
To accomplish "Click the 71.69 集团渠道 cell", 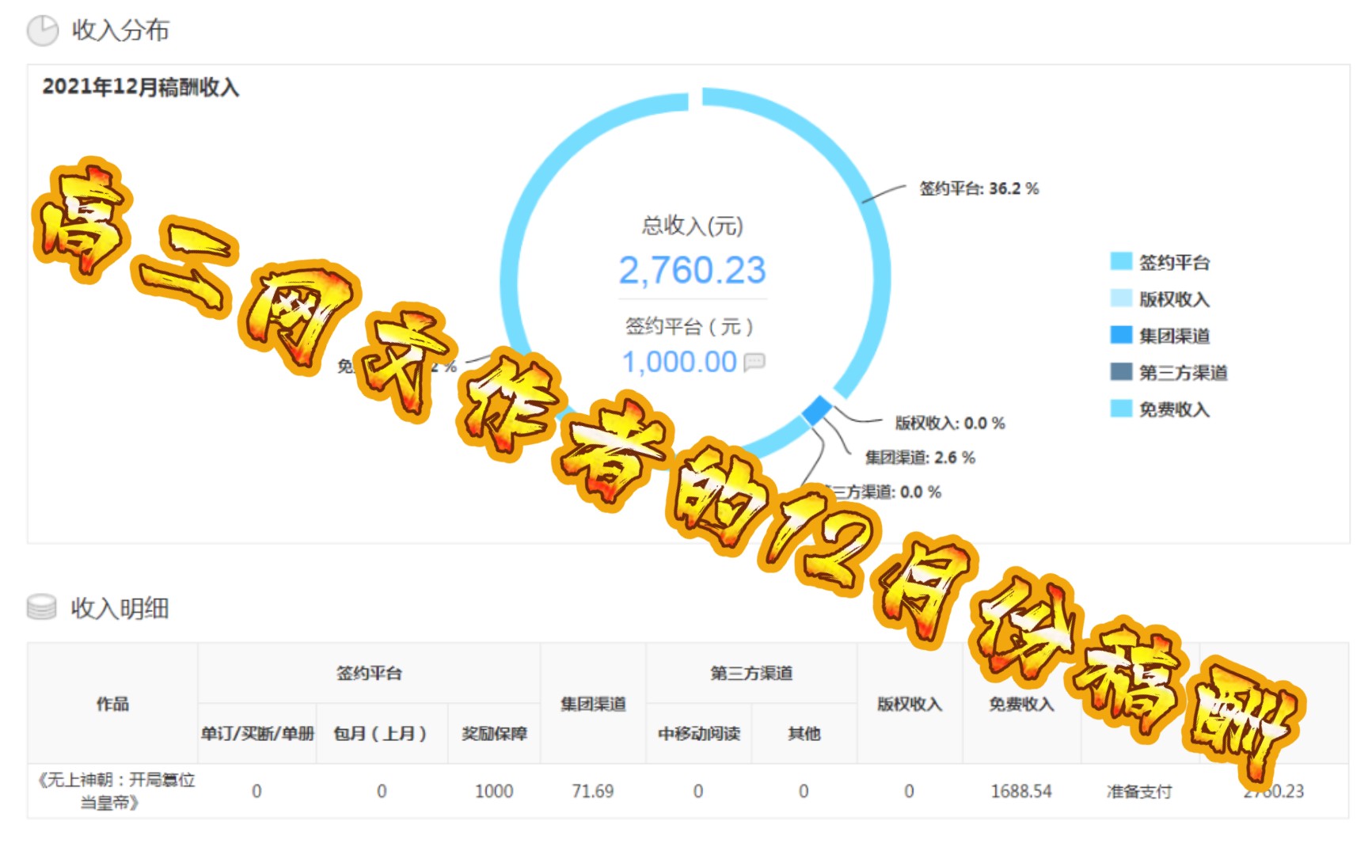I will coord(593,791).
